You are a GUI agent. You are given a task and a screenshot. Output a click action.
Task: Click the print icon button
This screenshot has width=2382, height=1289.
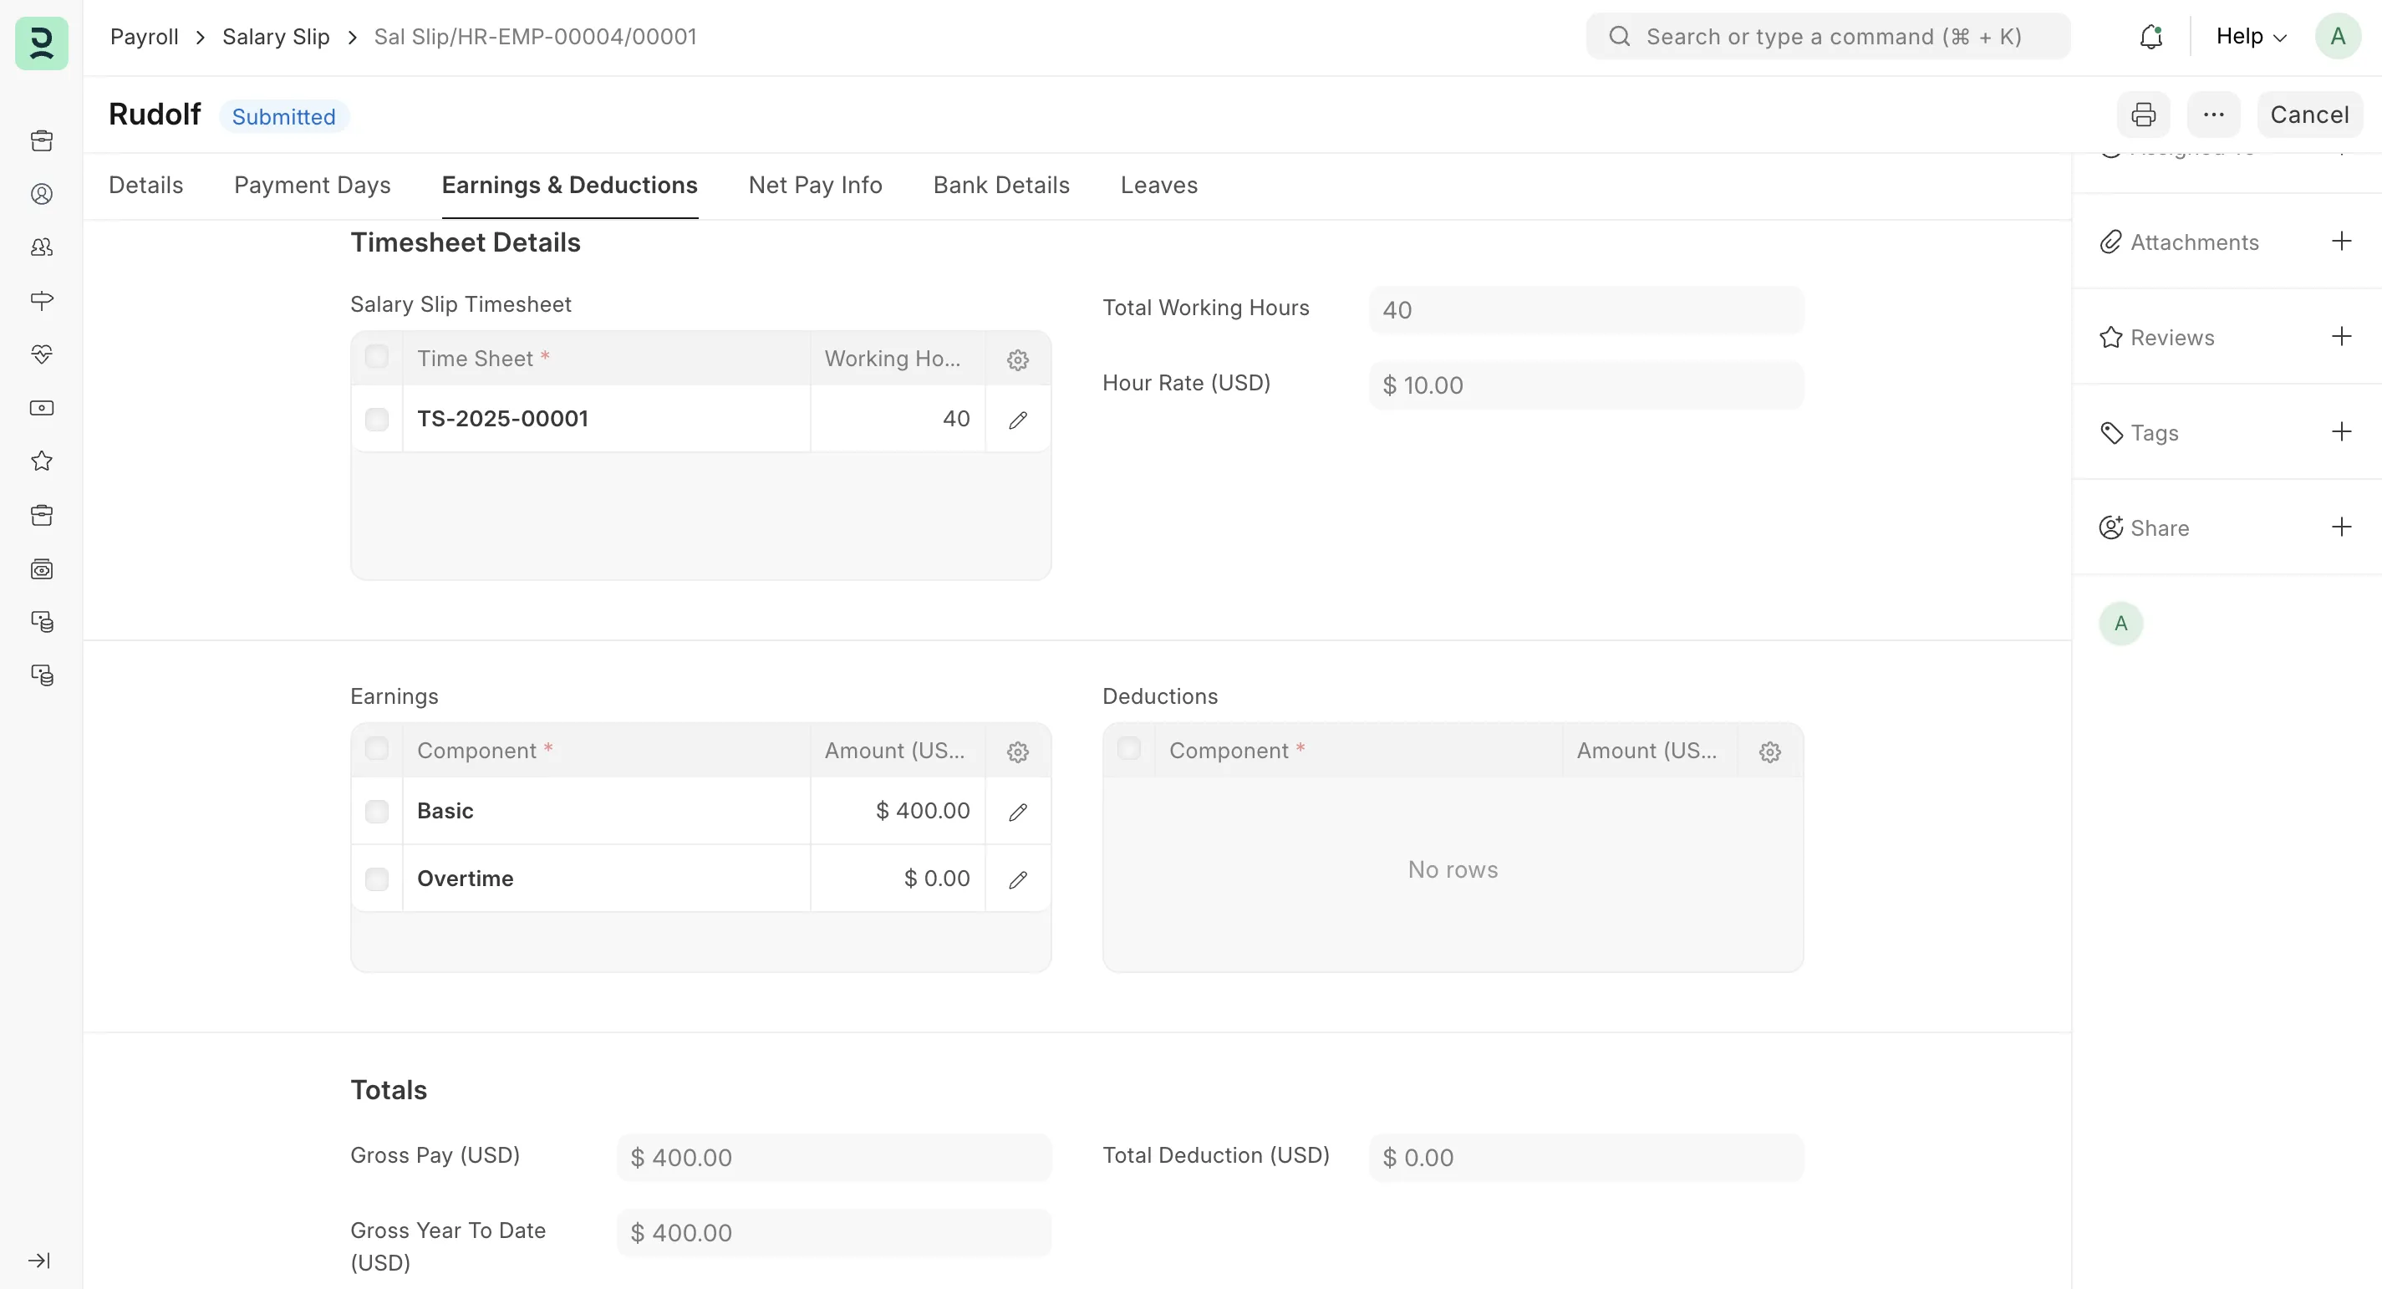(2142, 115)
